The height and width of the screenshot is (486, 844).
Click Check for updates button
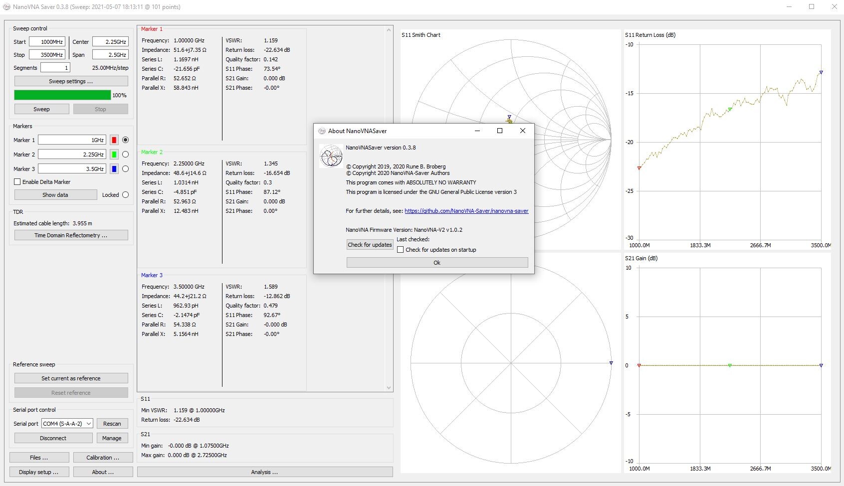[x=370, y=245]
